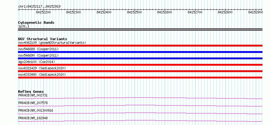Click the red bar for nsv6321429

tap(140, 71)
